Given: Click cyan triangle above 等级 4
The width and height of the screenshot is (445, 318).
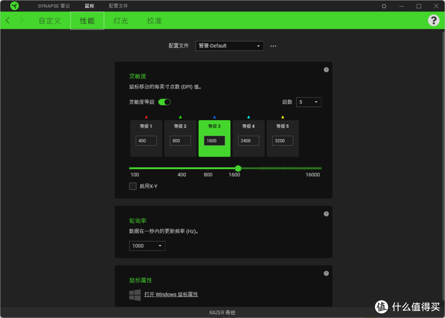Looking at the screenshot, I should tap(248, 117).
